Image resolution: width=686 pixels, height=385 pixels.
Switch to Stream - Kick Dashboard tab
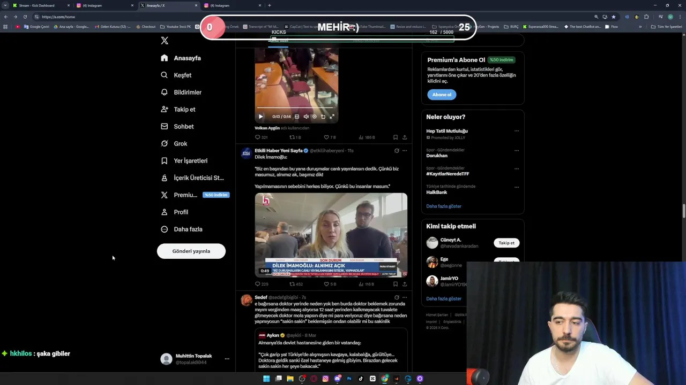41,5
